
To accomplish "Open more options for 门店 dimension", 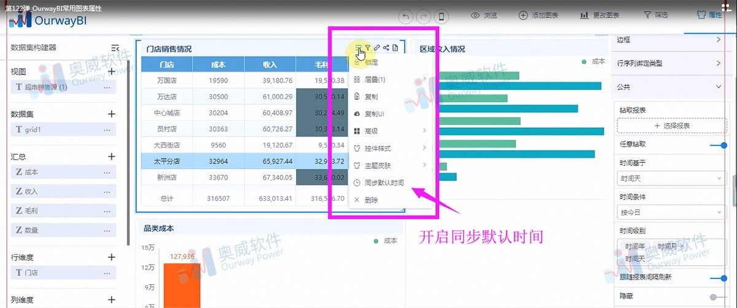I will click(x=107, y=273).
